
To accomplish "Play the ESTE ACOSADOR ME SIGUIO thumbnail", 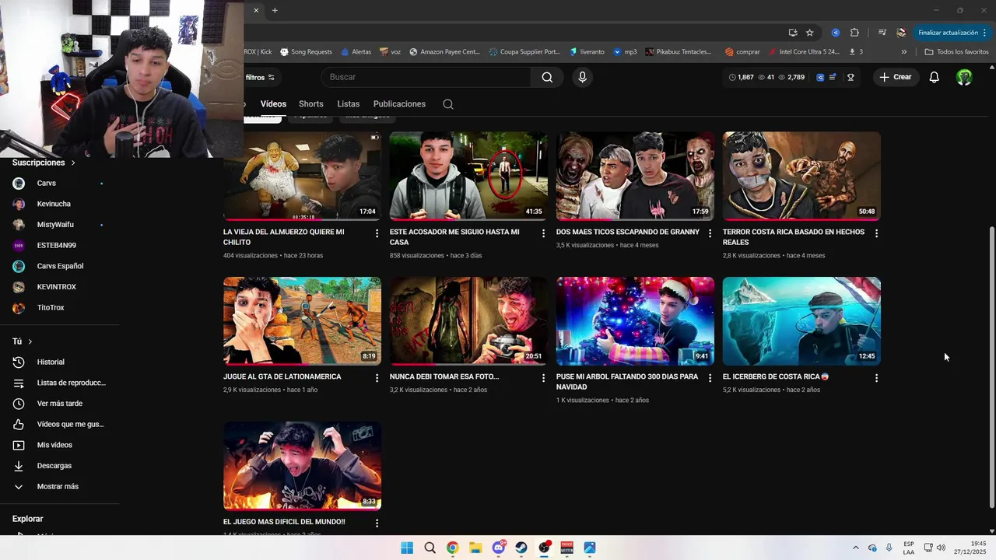I will coord(468,176).
